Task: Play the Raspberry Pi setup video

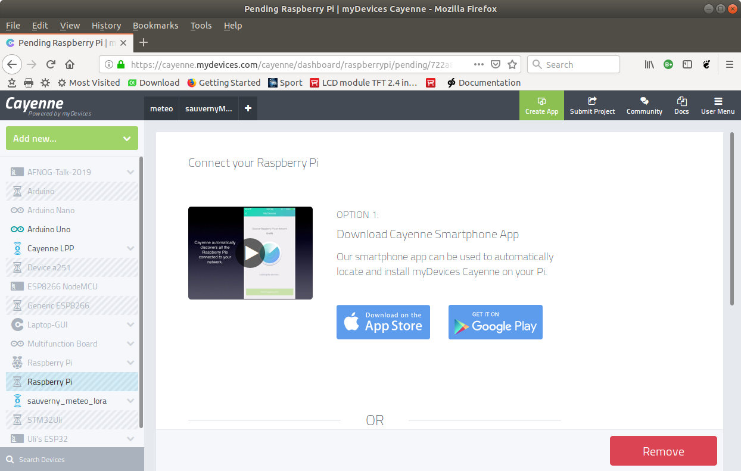Action: tap(250, 253)
